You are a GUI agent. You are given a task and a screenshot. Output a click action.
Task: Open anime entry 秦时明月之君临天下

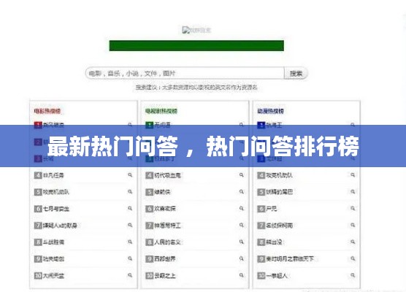(x=290, y=259)
